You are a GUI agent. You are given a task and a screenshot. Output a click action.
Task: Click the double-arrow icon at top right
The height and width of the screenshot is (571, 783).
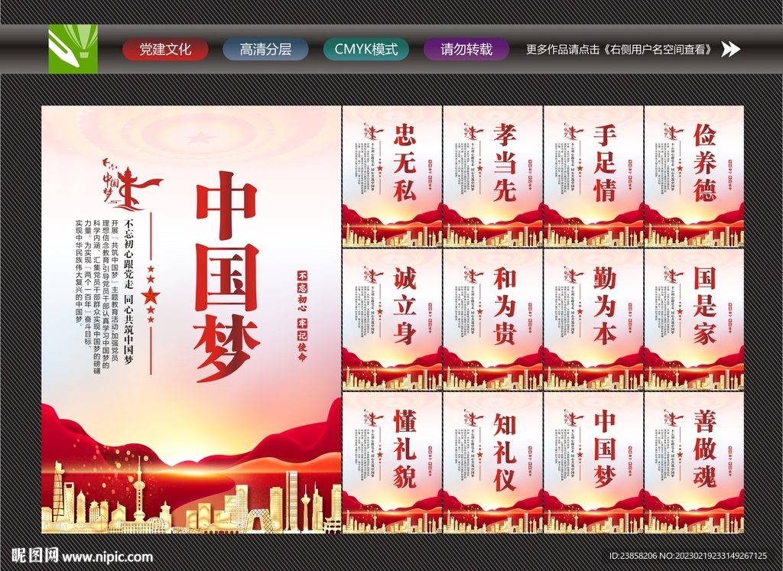click(732, 49)
